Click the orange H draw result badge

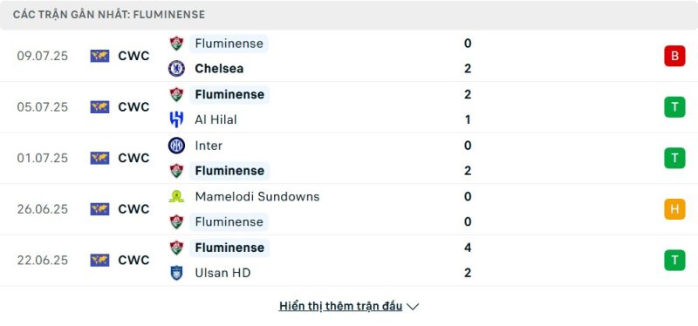tap(674, 209)
